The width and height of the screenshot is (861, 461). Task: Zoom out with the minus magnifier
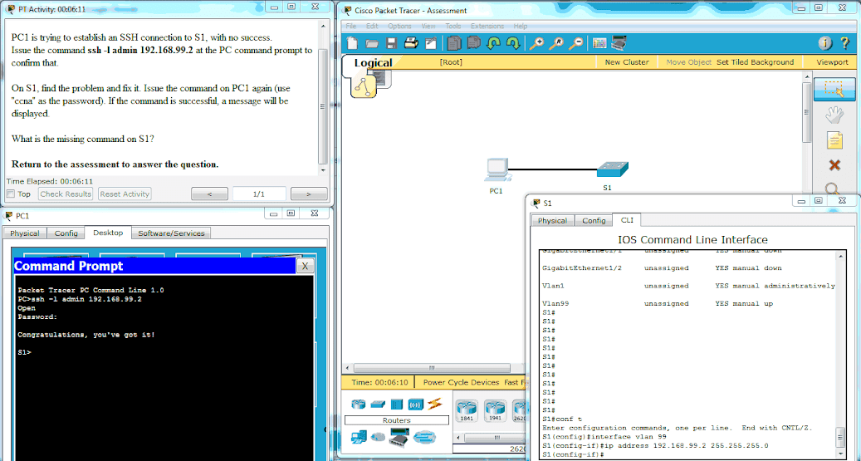point(575,43)
